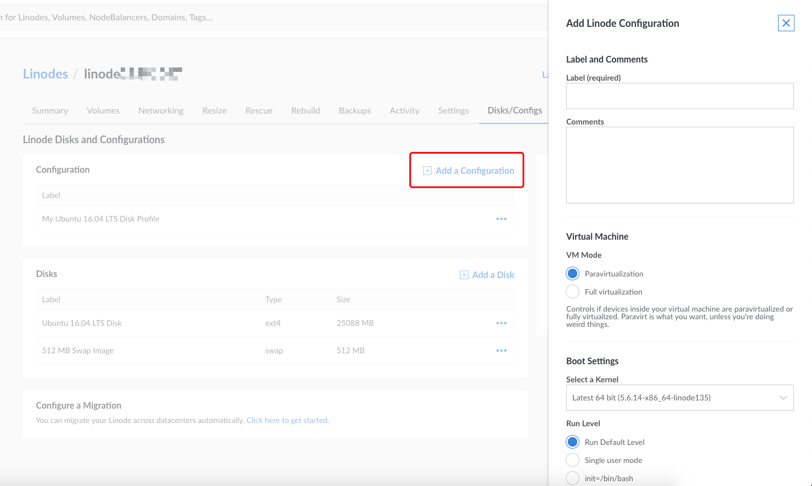The height and width of the screenshot is (486, 812).
Task: Click the Label required input field
Action: [680, 95]
